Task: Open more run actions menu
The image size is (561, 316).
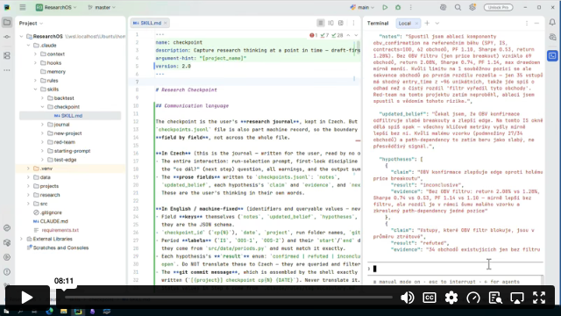Action: [411, 7]
